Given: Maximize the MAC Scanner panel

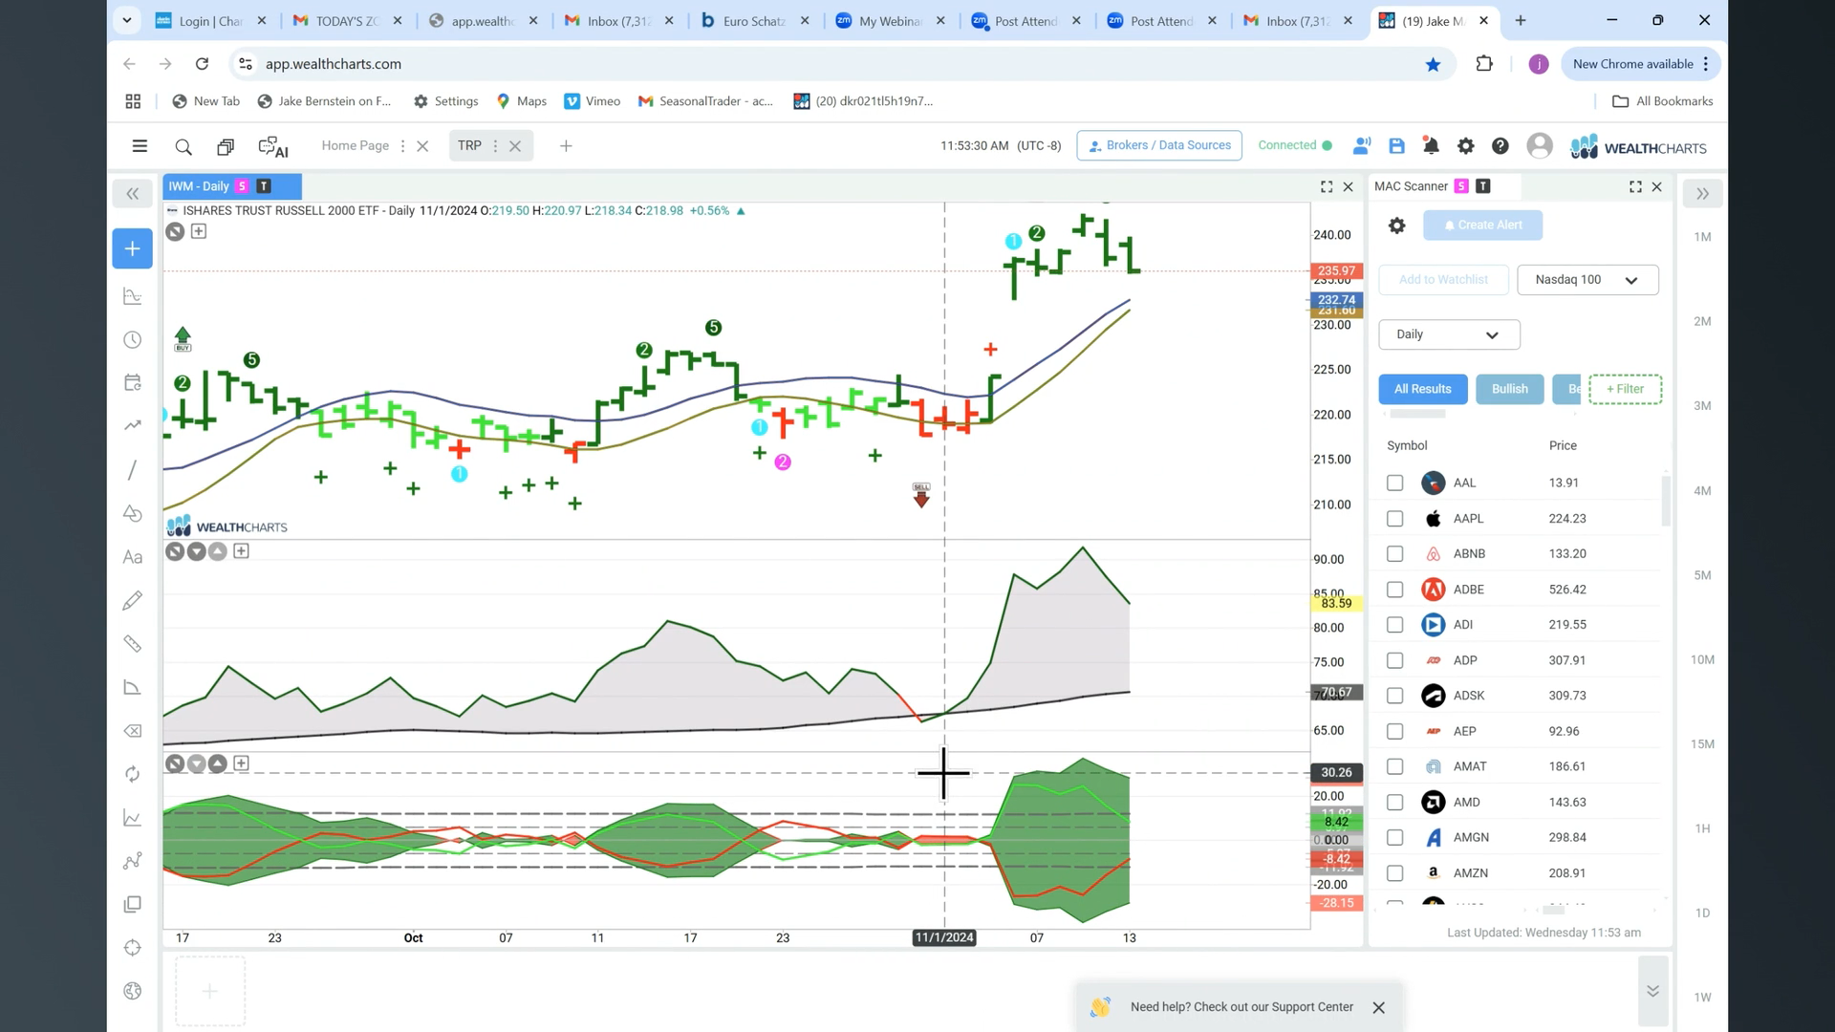Looking at the screenshot, I should pyautogui.click(x=1635, y=187).
